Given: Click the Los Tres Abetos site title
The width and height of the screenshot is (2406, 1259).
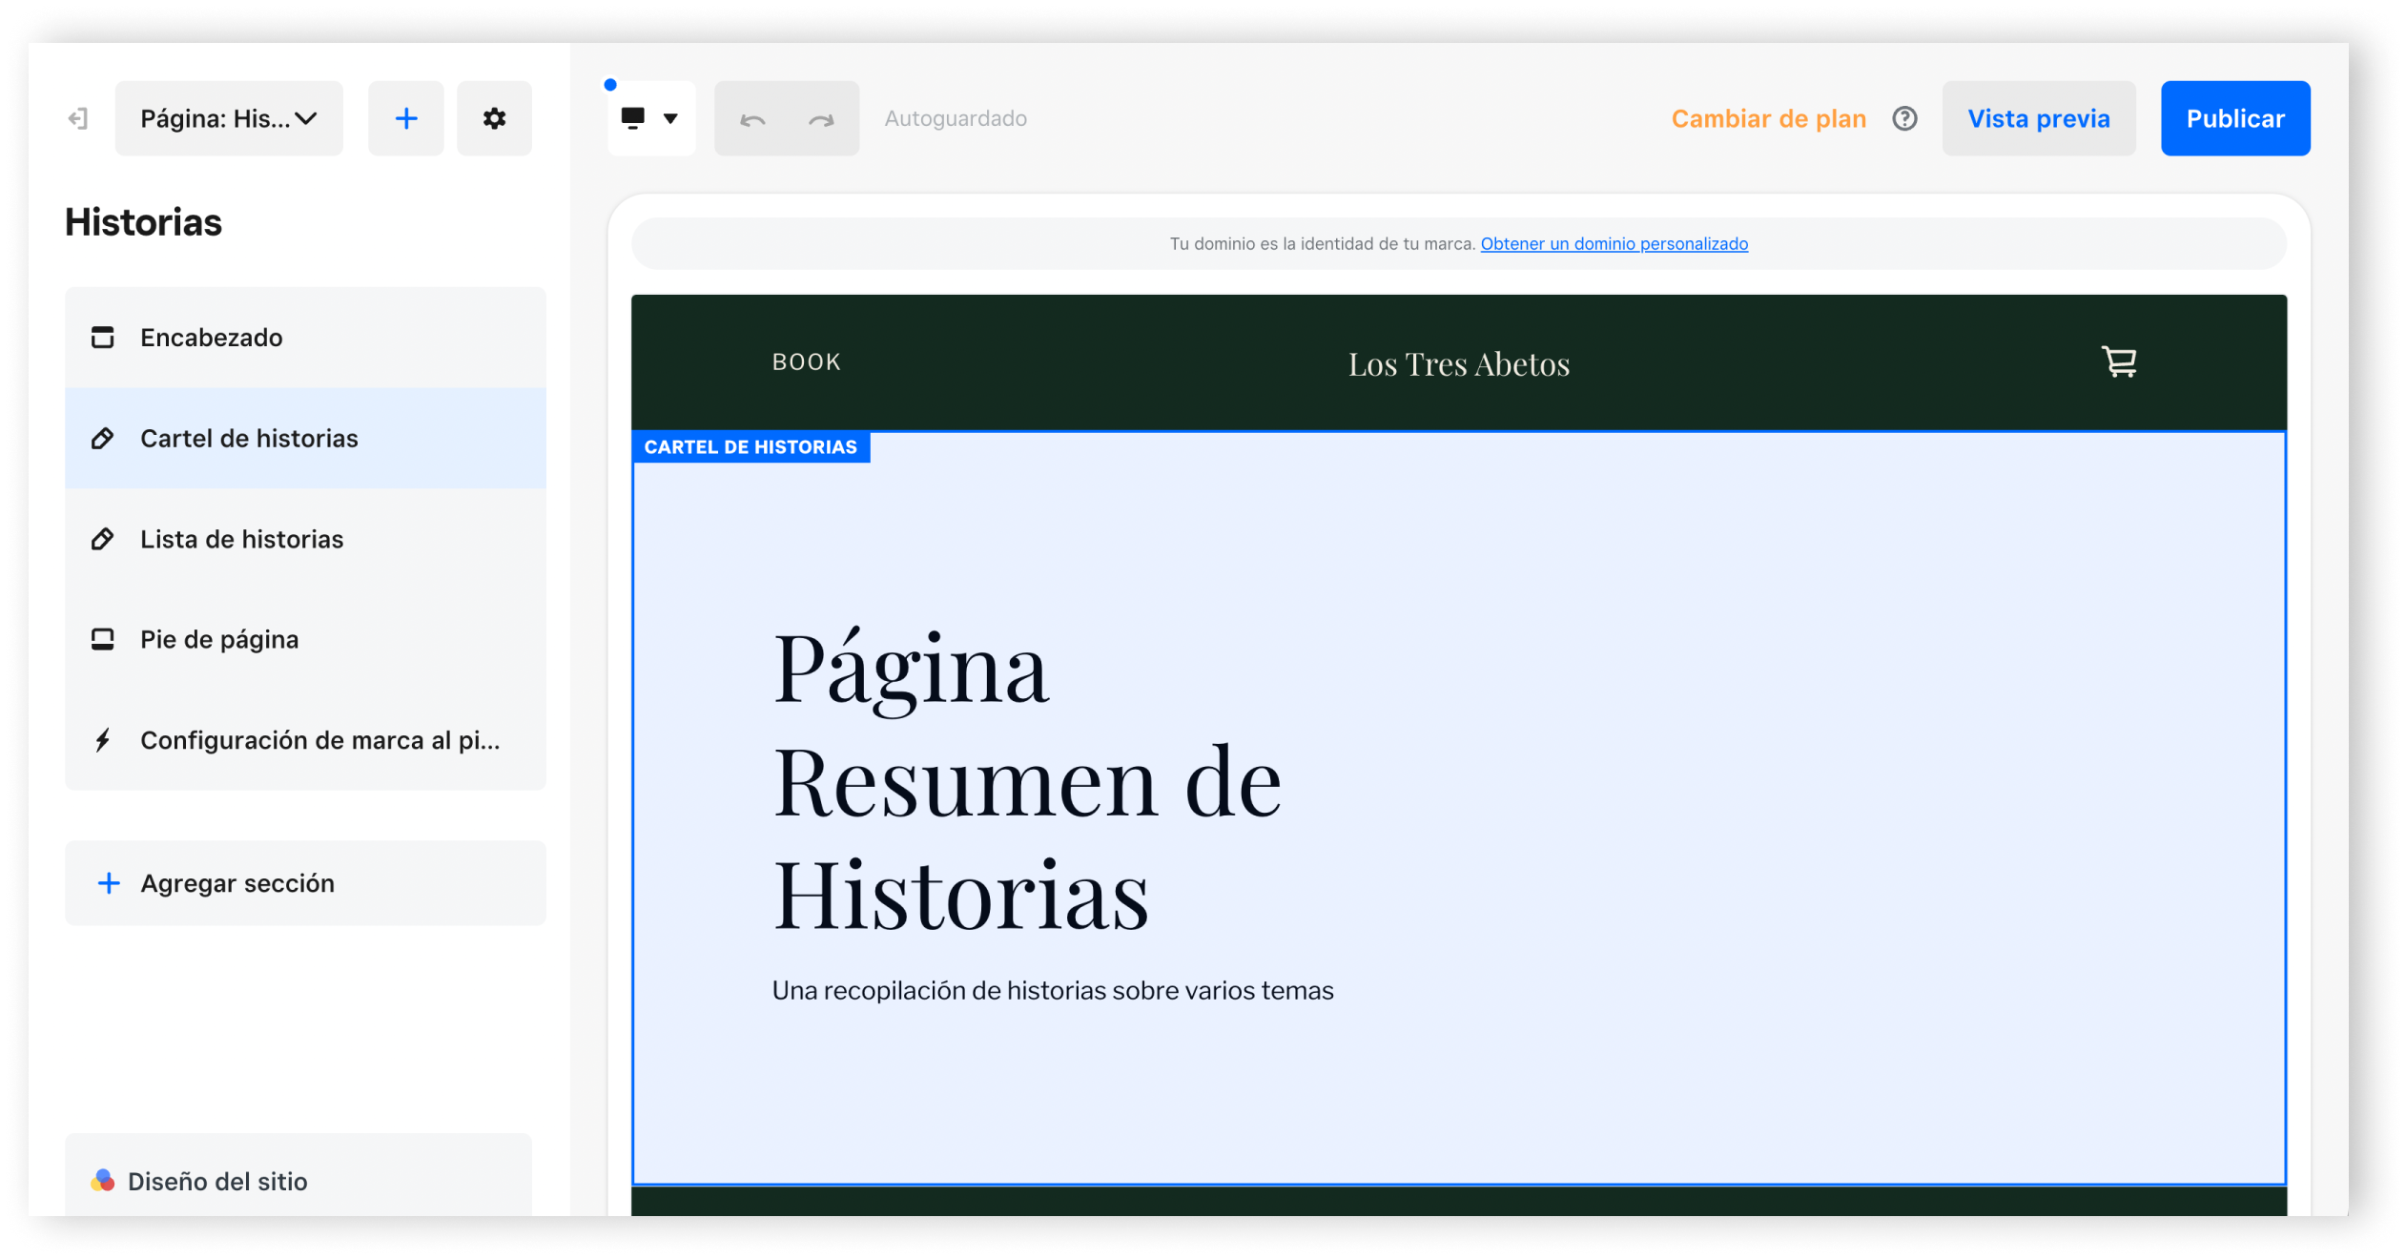Looking at the screenshot, I should (1458, 364).
